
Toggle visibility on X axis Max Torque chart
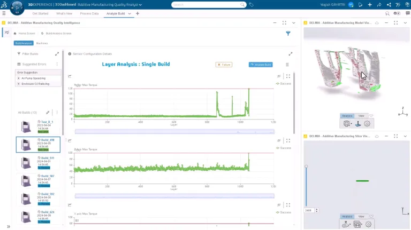[279, 205]
